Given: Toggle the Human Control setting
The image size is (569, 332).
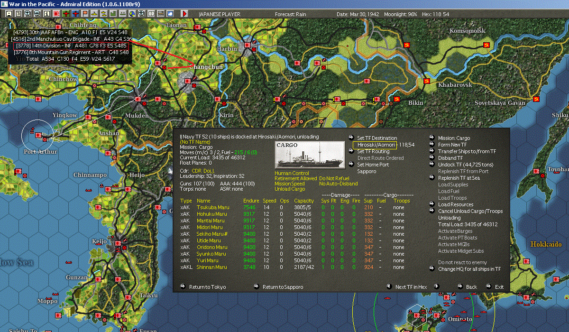Looking at the screenshot, I should point(292,173).
